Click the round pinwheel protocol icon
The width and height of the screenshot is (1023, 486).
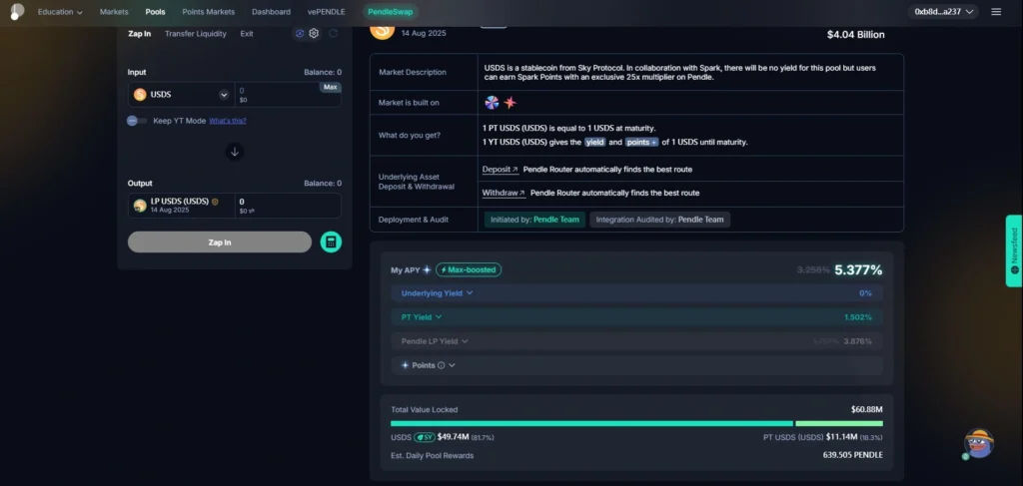coord(492,102)
